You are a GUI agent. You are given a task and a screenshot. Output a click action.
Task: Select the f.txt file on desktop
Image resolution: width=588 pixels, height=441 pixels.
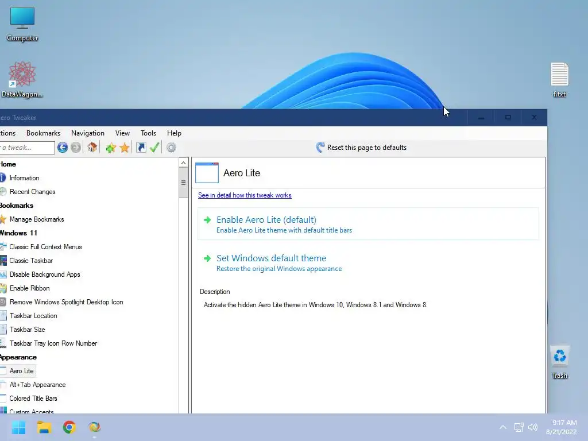(x=559, y=80)
